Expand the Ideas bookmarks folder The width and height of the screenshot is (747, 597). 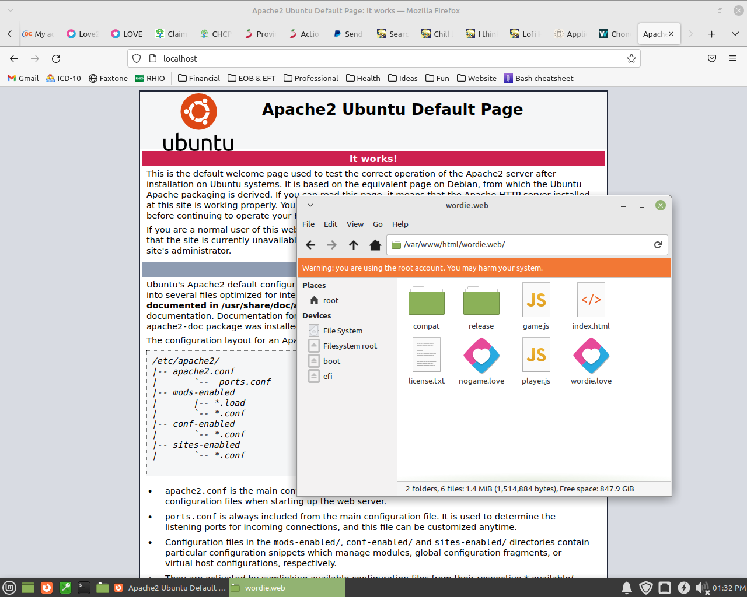[403, 78]
